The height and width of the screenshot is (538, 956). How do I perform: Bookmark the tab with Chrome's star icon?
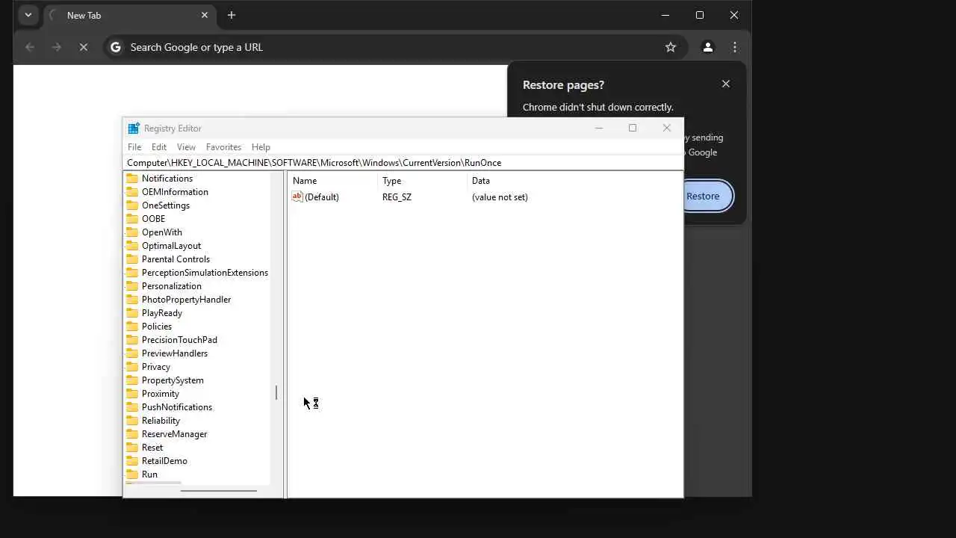point(671,47)
